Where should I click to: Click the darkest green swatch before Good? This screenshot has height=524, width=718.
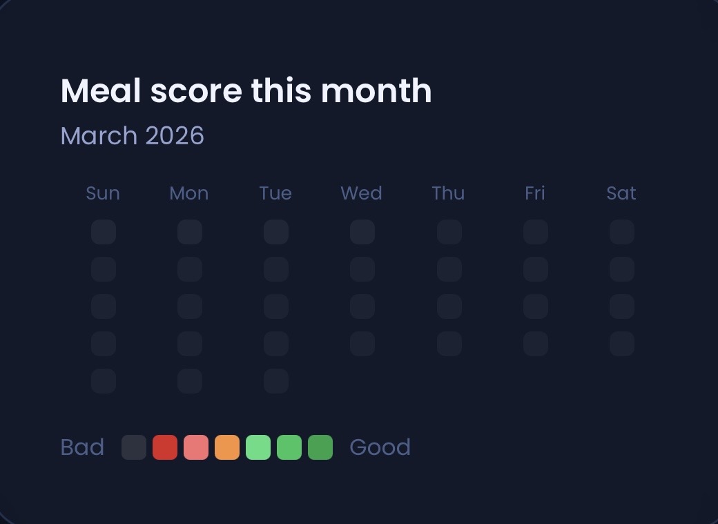pyautogui.click(x=320, y=447)
